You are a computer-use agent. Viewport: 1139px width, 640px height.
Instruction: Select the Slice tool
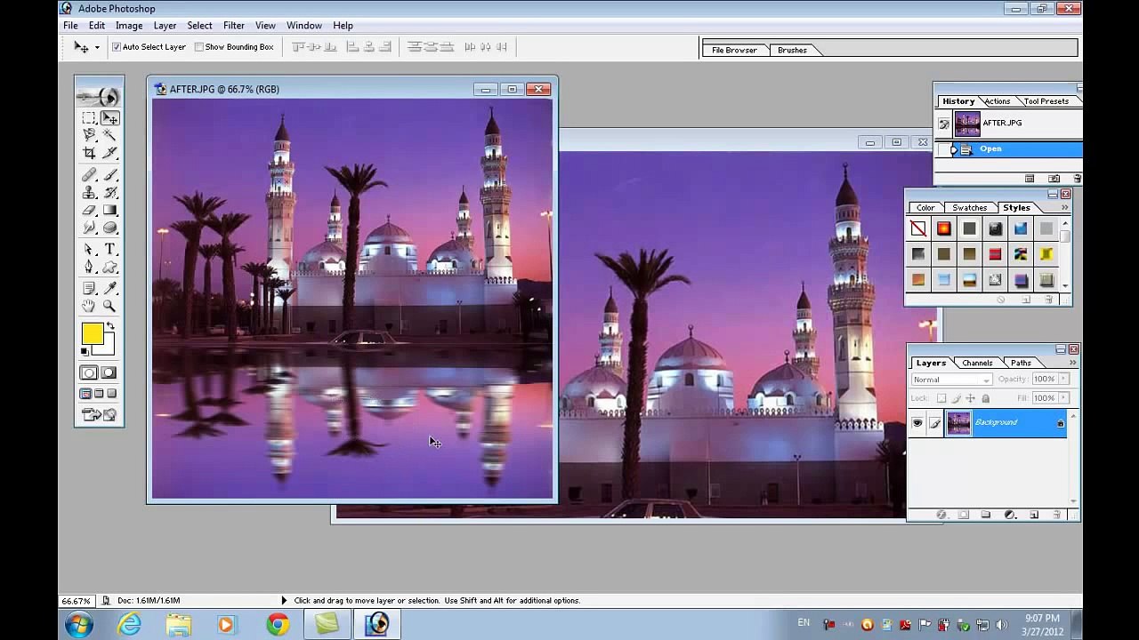109,153
